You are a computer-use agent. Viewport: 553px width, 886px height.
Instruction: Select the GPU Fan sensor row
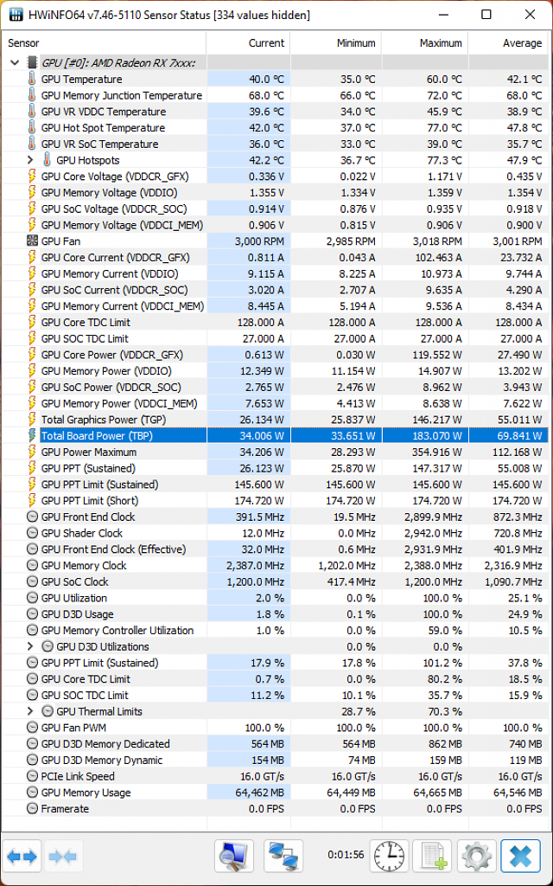click(276, 241)
